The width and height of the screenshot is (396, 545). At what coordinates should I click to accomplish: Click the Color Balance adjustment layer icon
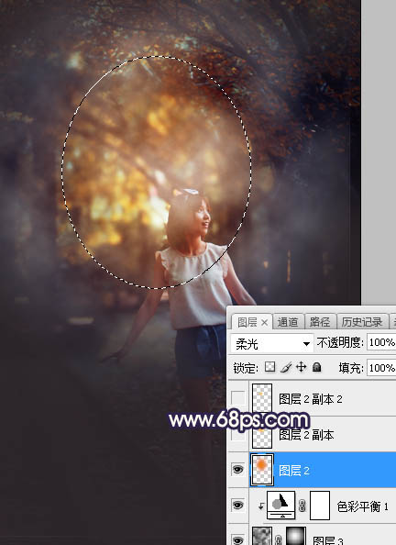(281, 505)
